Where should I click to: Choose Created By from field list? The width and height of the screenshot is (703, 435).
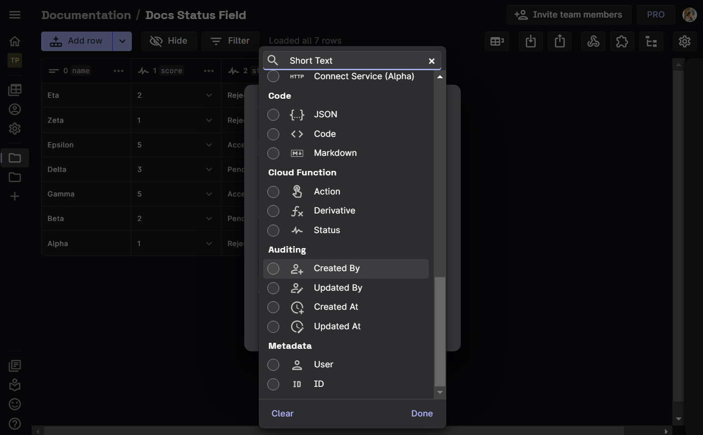336,269
